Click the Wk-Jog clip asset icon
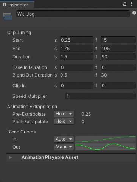137x182 pixels. [8, 16]
